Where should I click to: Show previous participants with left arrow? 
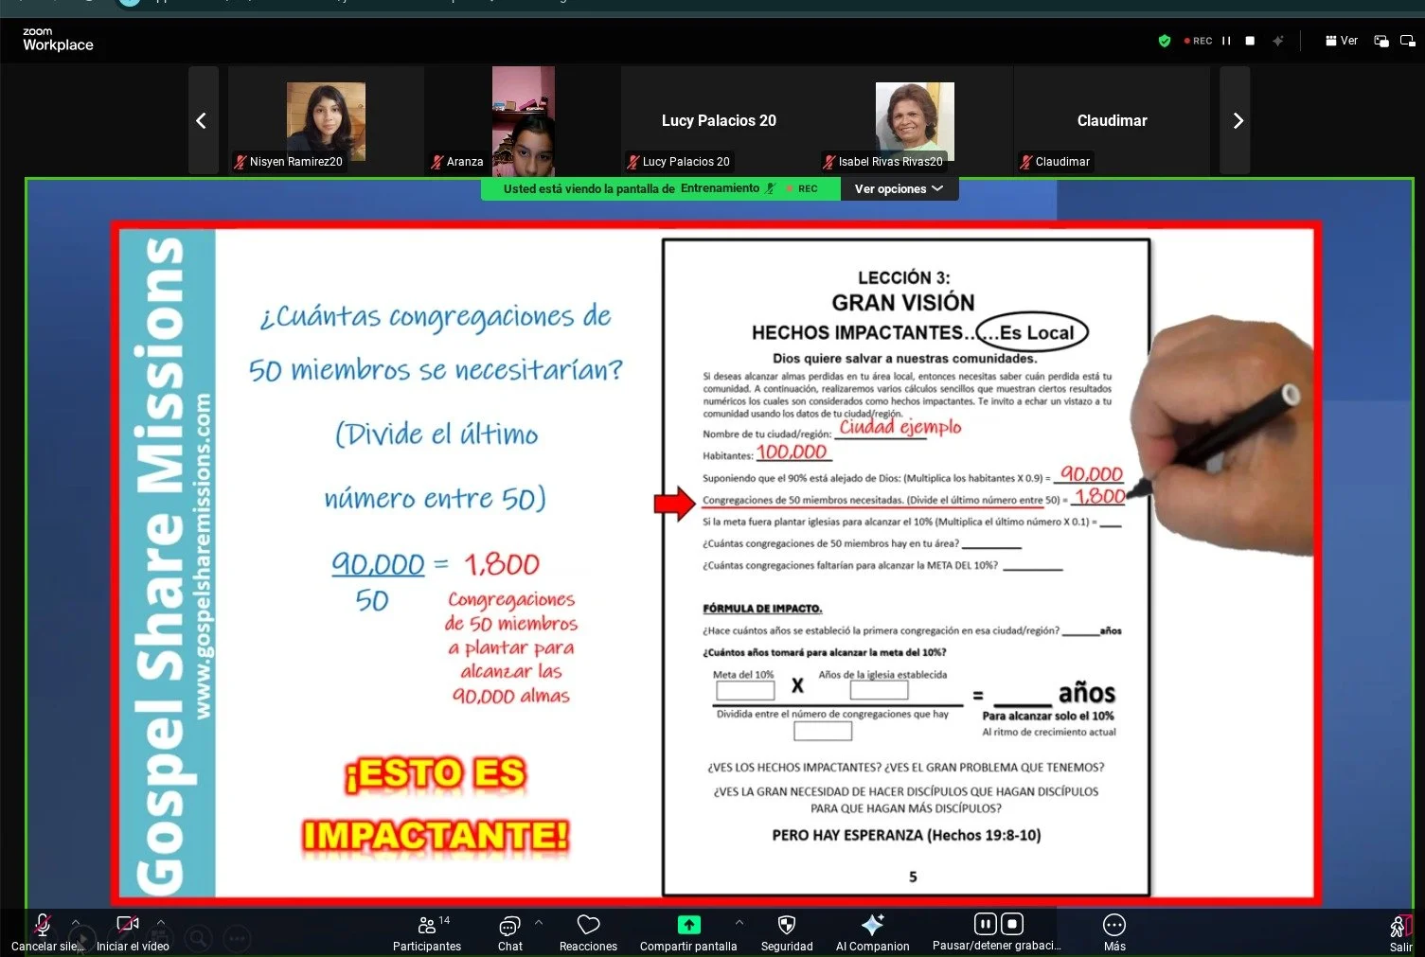tap(202, 120)
